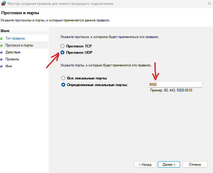Image resolution: width=213 pixels, height=173 pixels.
Task: Select the Профиль step
Action: click(x=12, y=59)
